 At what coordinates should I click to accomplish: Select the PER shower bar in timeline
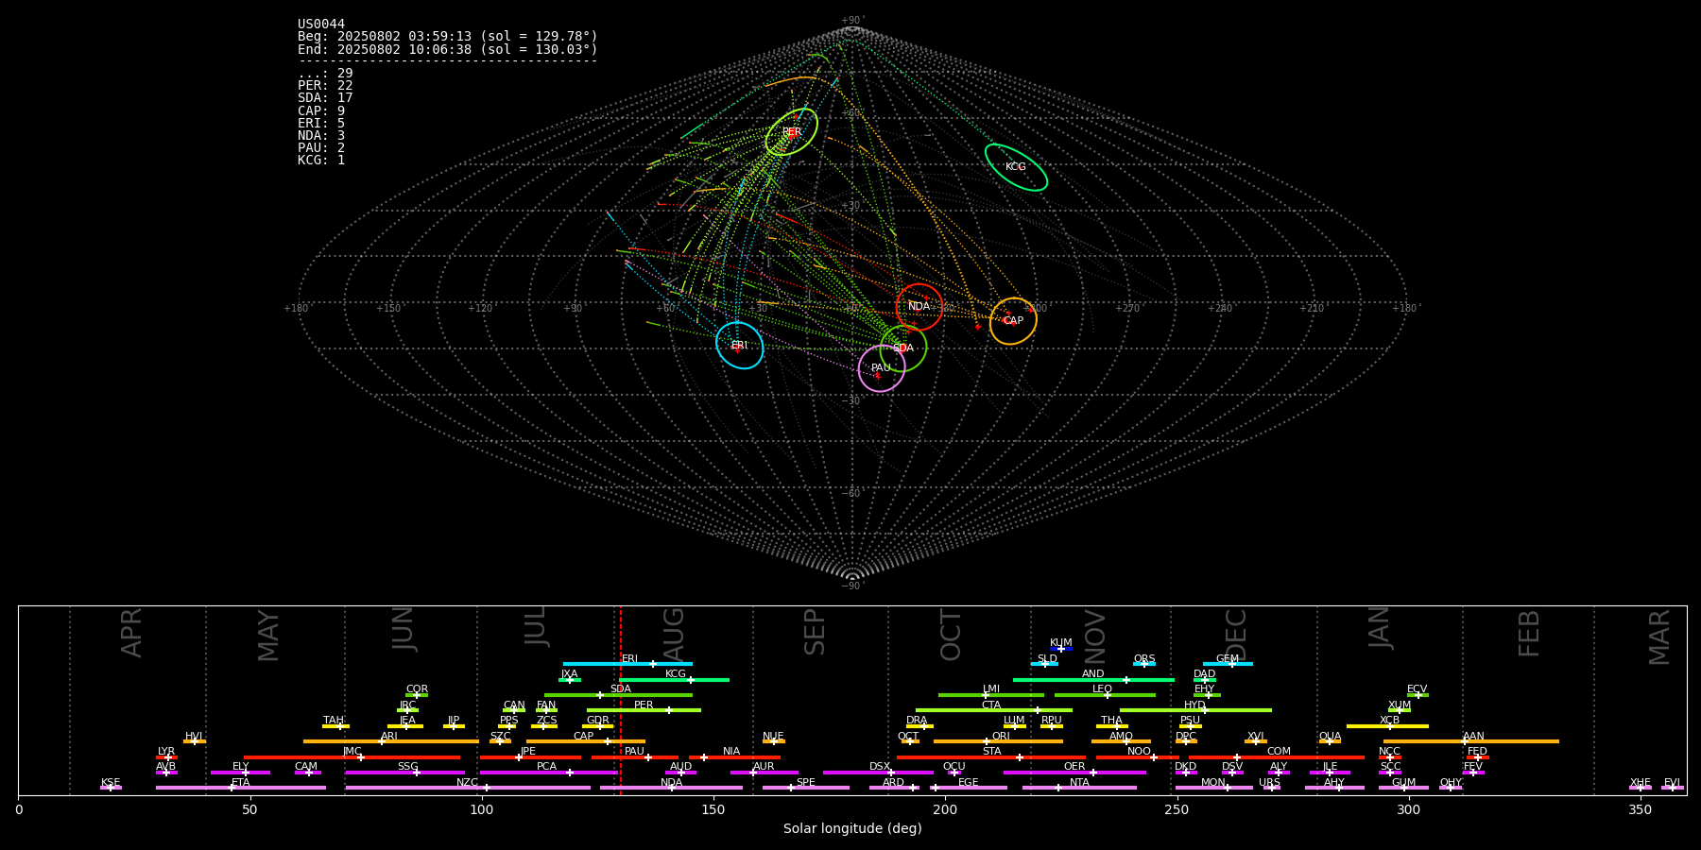tap(644, 710)
